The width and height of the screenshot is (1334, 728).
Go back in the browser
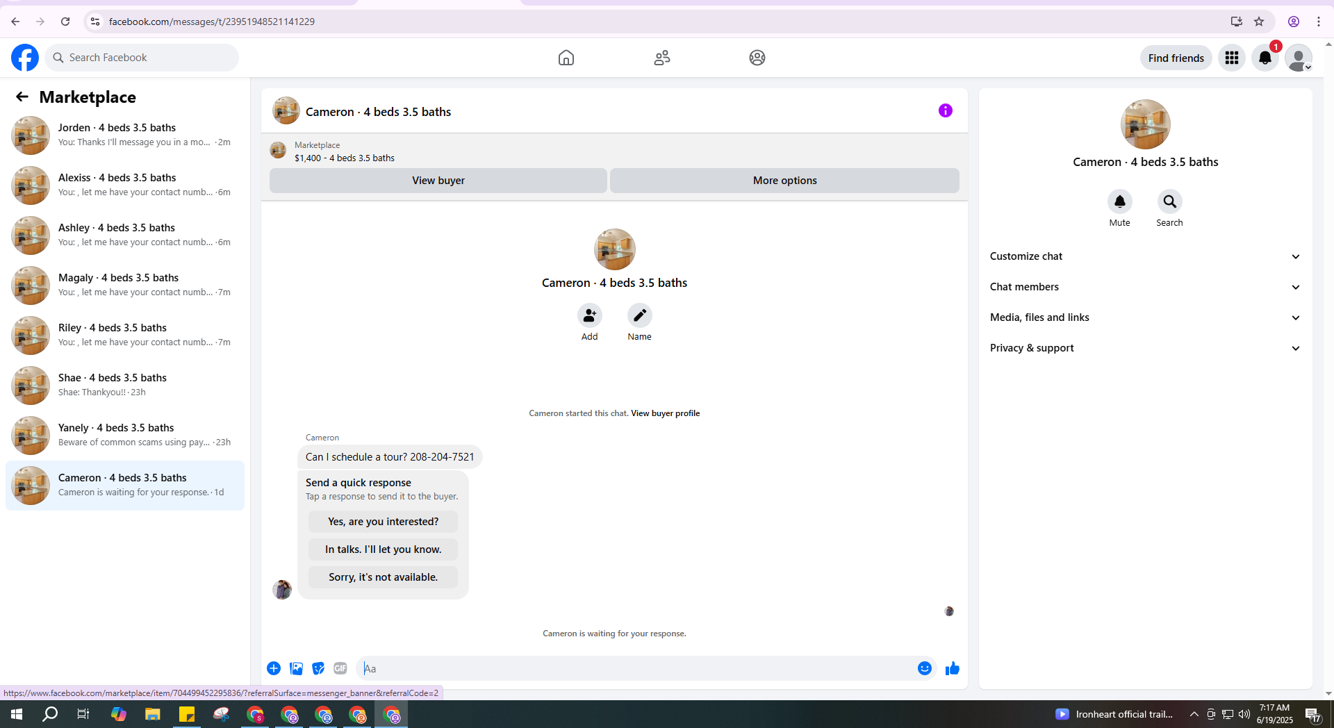coord(15,22)
